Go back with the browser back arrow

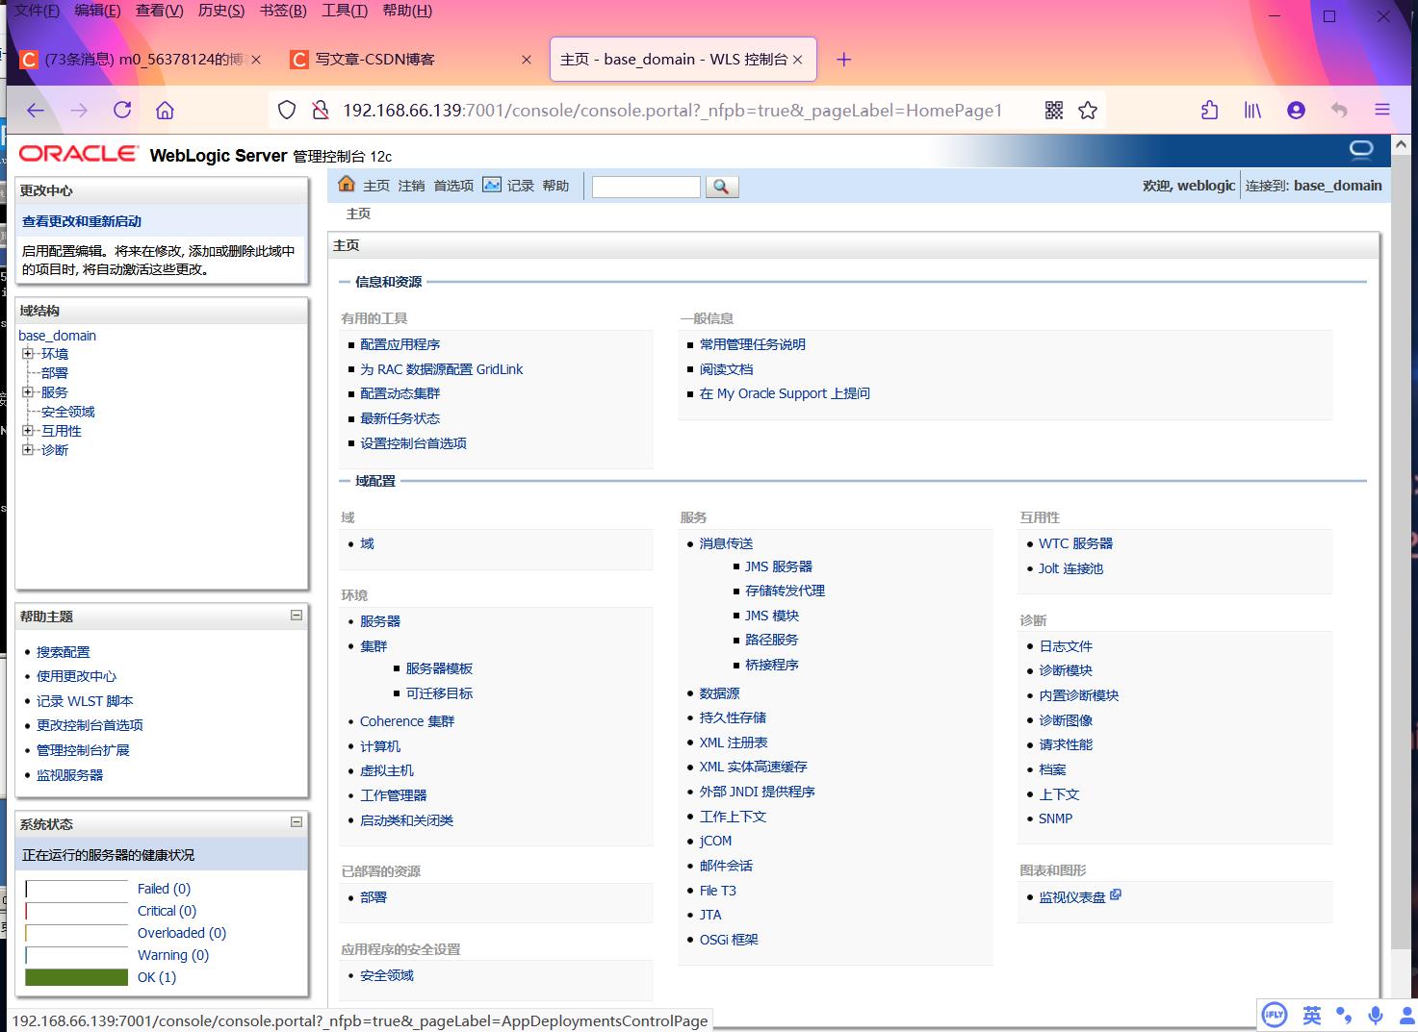pyautogui.click(x=36, y=111)
